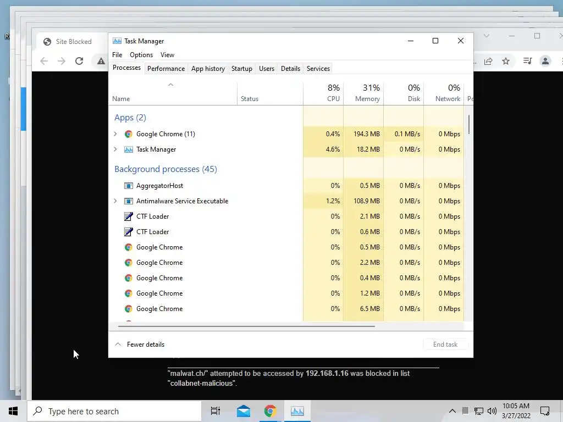Open the share icon in Chrome toolbar
The height and width of the screenshot is (422, 563).
click(x=488, y=61)
